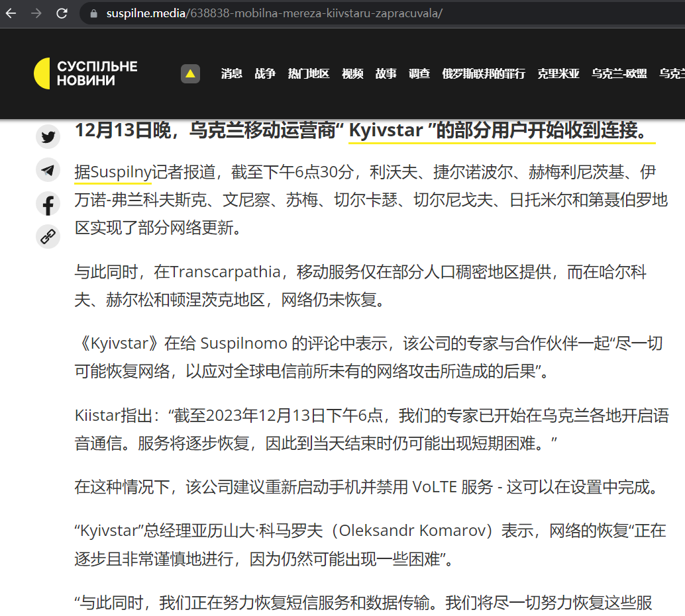This screenshot has height=616, width=685.
Task: Open the 乌克兰-欧盟 navigation item
Action: point(619,73)
